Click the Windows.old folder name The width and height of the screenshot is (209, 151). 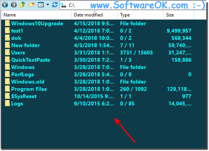pyautogui.click(x=28, y=82)
